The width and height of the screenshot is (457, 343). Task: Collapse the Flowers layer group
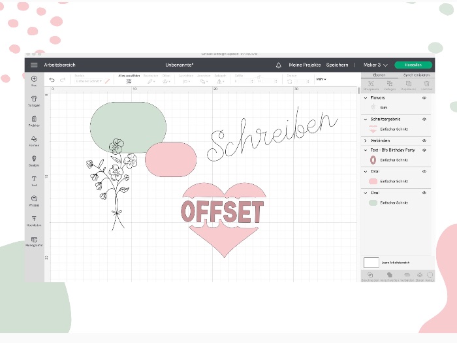(365, 98)
